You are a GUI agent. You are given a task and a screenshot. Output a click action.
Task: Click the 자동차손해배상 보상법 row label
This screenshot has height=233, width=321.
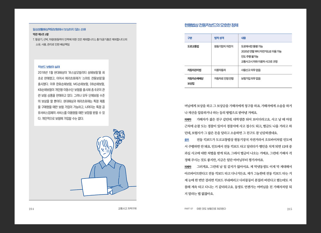[x=195, y=81]
